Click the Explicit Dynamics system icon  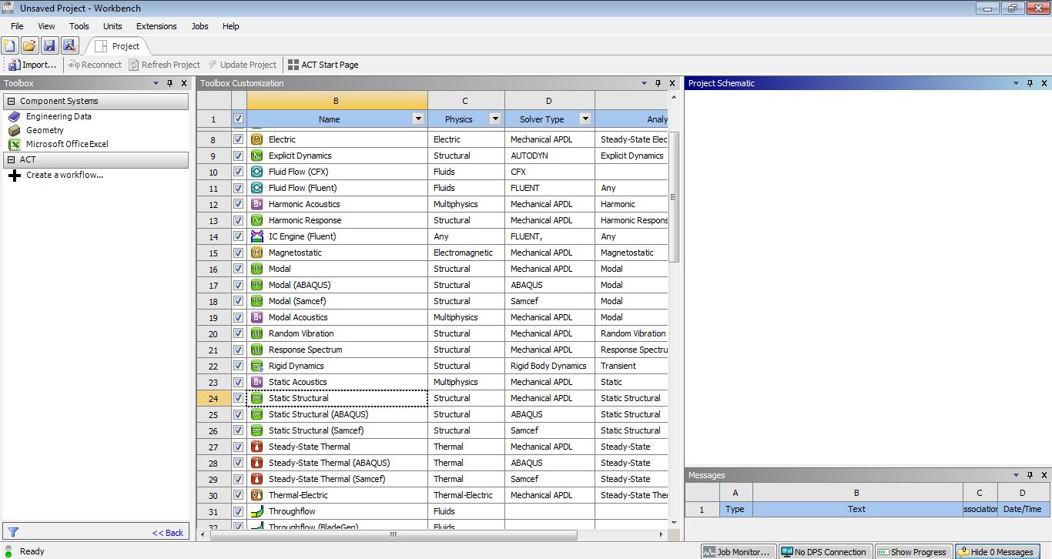(257, 156)
